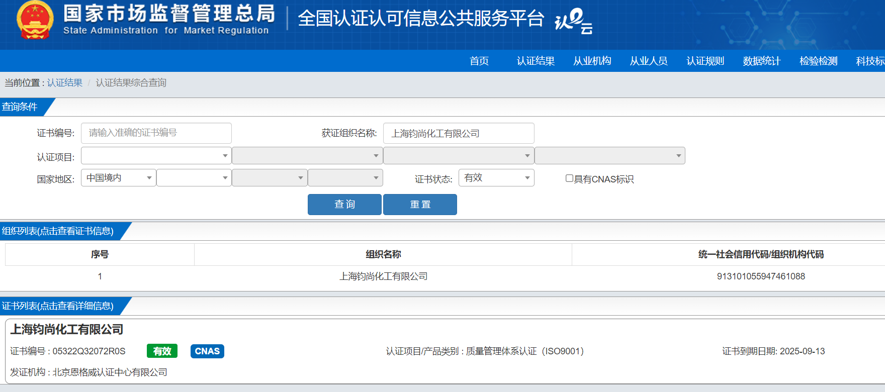Click the 认e云 logo icon
The image size is (885, 392).
(x=573, y=21)
